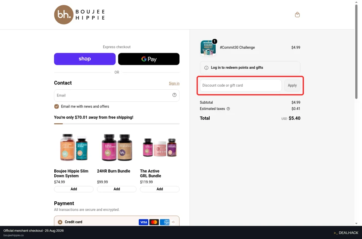Click the $119.99 price text
362x239 pixels.
146,182
